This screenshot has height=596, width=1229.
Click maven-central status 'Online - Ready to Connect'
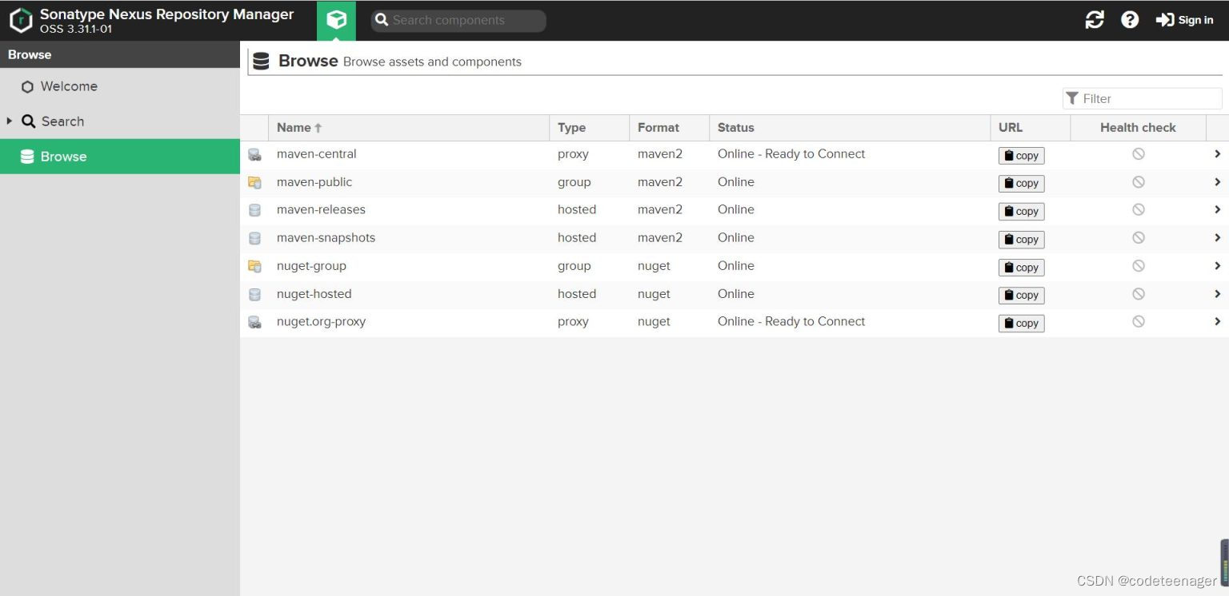[x=791, y=154]
